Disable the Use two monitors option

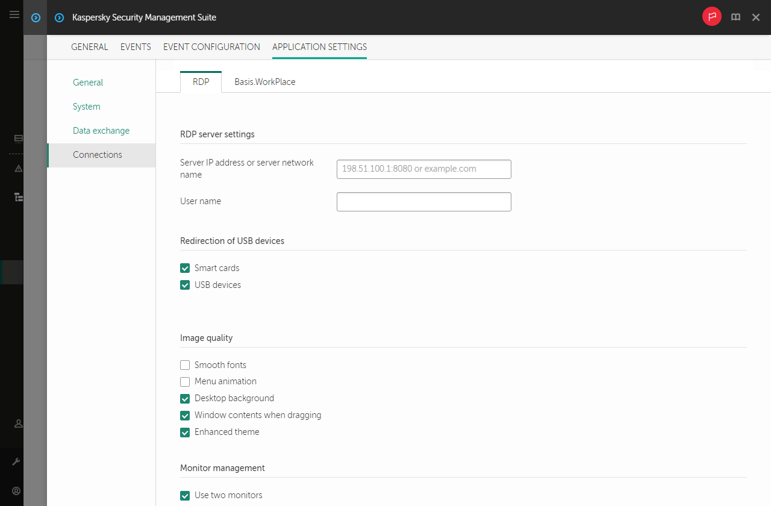185,495
